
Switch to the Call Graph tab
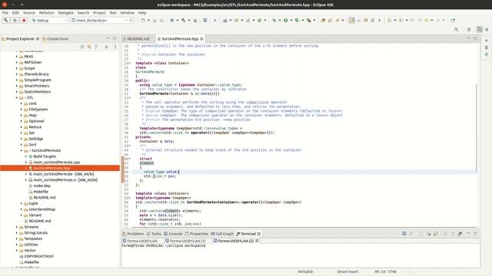pyautogui.click(x=222, y=234)
